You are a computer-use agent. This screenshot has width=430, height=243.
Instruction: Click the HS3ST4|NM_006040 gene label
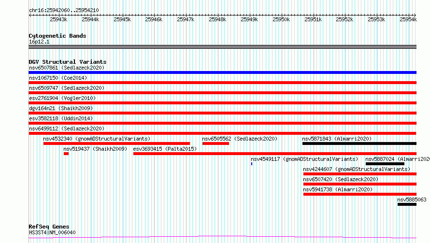point(52,232)
